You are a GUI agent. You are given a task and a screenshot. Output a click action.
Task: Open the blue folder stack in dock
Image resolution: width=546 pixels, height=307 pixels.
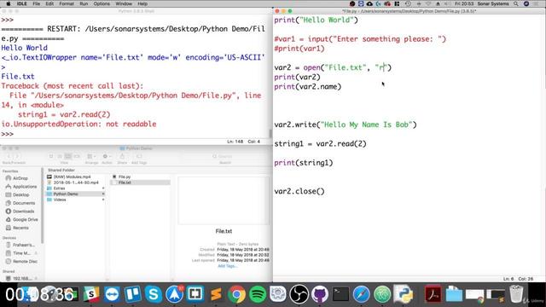pos(454,294)
